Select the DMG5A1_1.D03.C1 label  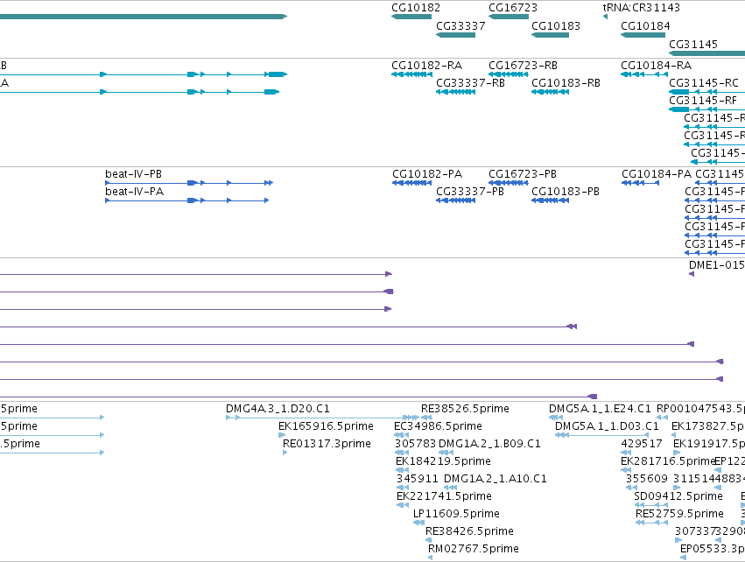(x=607, y=426)
